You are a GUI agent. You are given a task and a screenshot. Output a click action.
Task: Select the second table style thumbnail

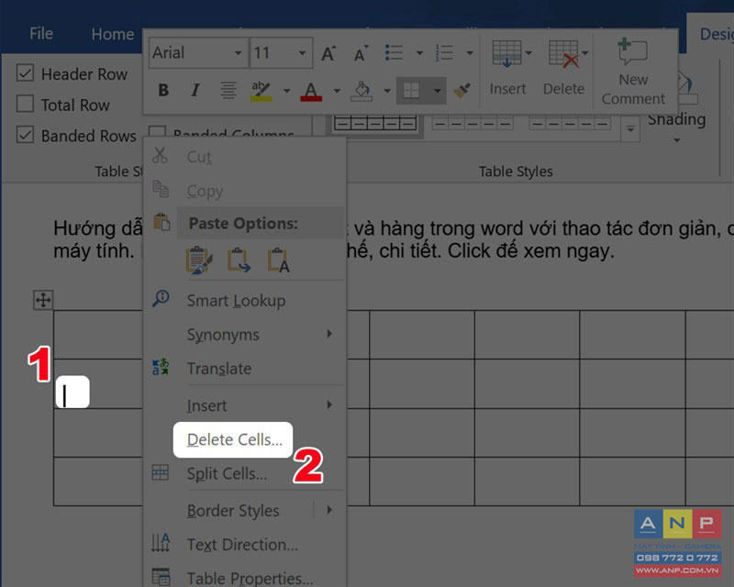473,124
